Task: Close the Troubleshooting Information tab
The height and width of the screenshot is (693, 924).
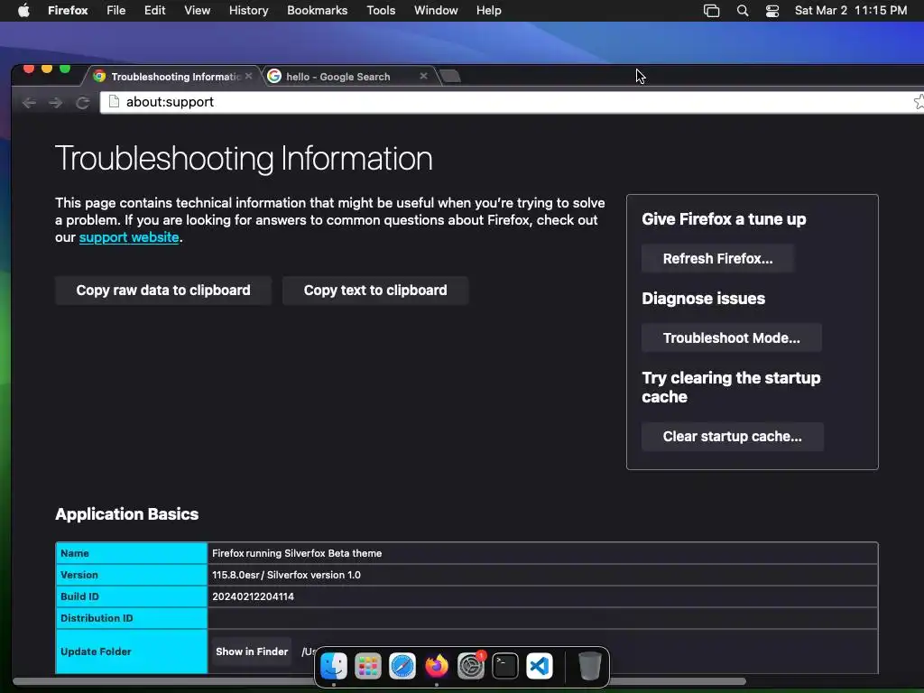Action: point(249,76)
